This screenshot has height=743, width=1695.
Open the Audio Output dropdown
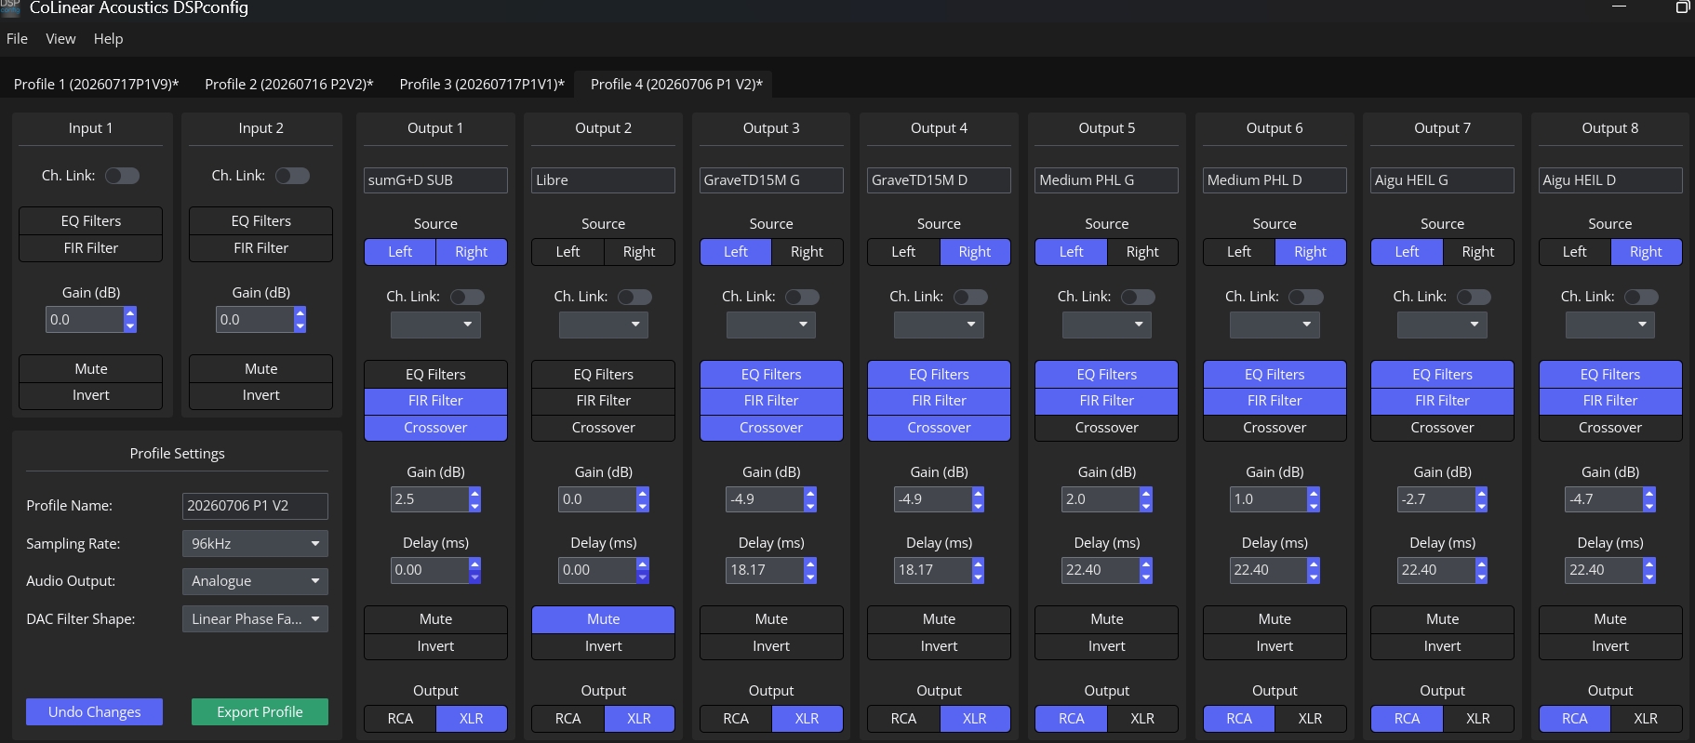(255, 581)
